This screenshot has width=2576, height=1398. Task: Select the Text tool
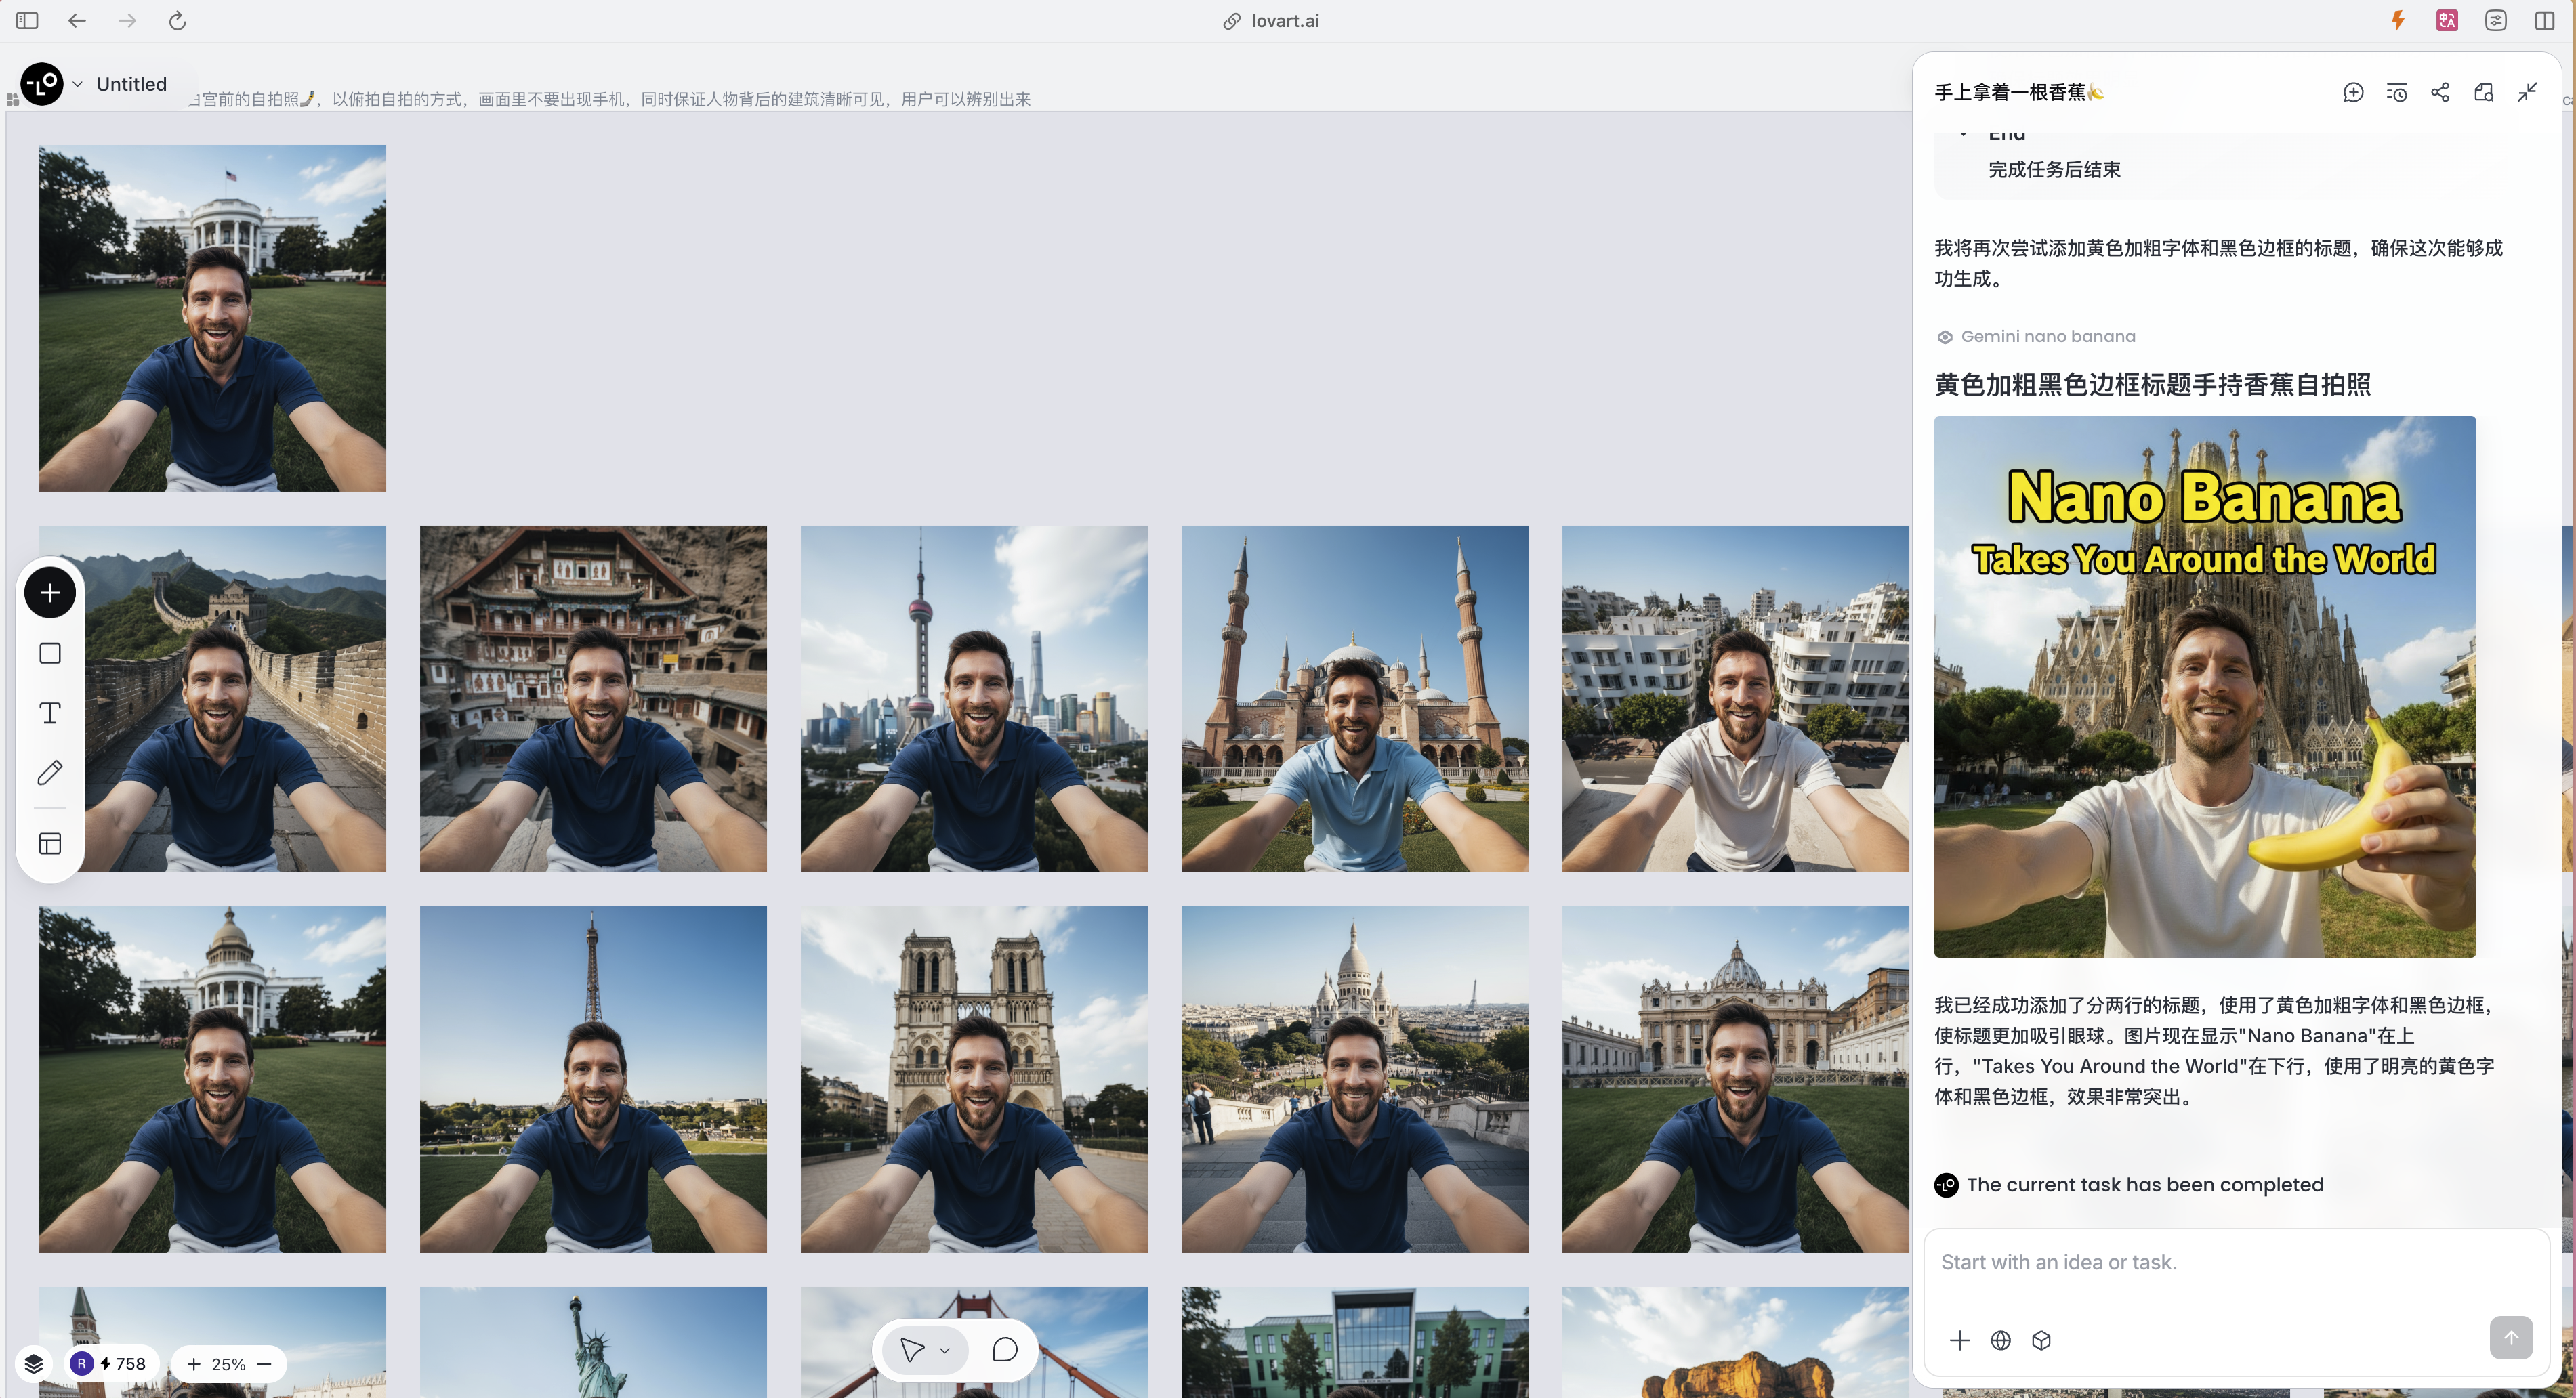coord(50,713)
